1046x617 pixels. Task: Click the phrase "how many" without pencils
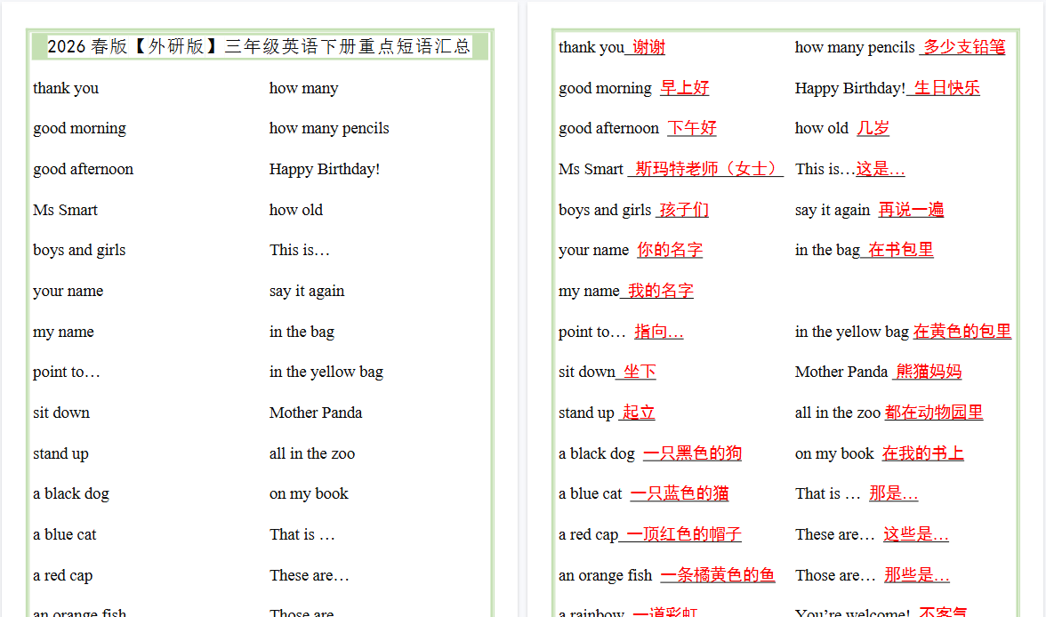pos(303,88)
